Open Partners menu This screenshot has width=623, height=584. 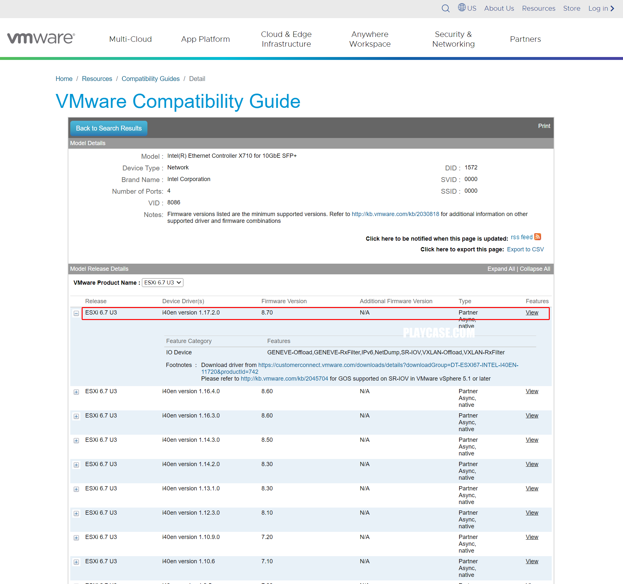coord(525,39)
